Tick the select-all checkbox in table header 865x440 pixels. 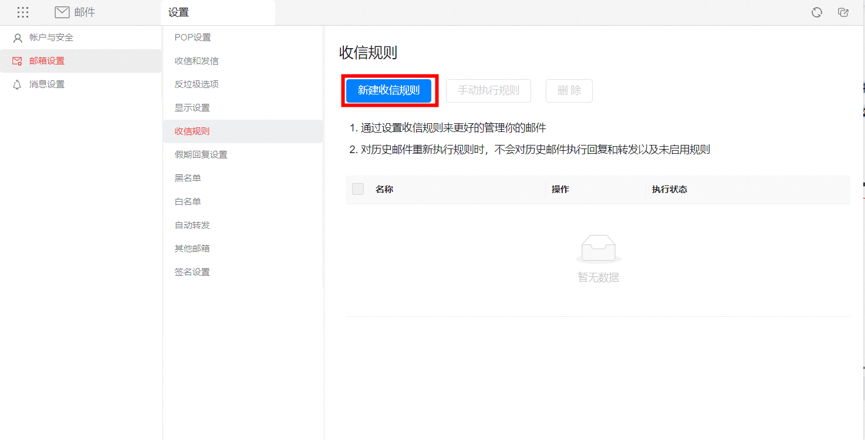(358, 189)
